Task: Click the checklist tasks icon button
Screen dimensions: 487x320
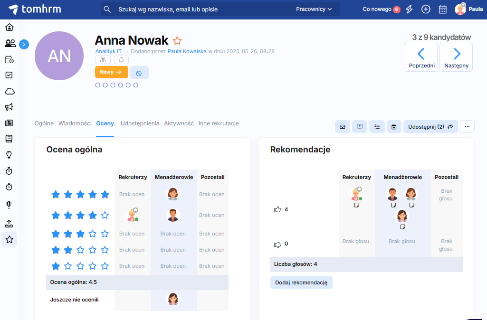Action: 377,127
